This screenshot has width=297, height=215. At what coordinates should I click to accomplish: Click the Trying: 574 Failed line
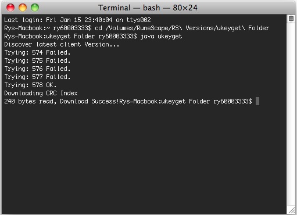[x=37, y=53]
